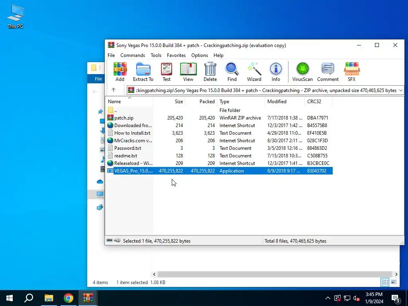408x306 pixels.
Task: Open taskbar Search
Action: coord(29,298)
